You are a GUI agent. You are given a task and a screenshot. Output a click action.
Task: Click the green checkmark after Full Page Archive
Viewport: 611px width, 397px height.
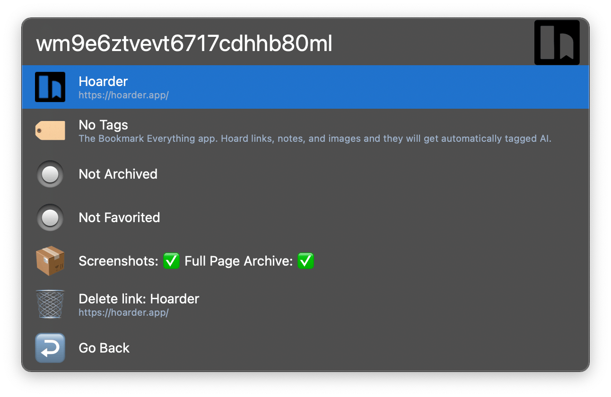[306, 261]
